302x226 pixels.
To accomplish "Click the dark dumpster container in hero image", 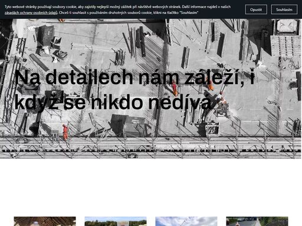I will pyautogui.click(x=128, y=125).
